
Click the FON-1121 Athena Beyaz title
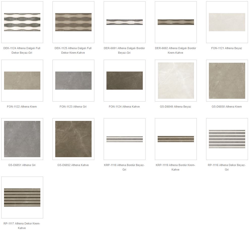(227, 48)
